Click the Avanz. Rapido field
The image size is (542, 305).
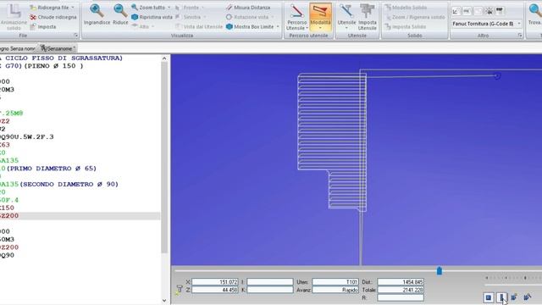point(335,290)
